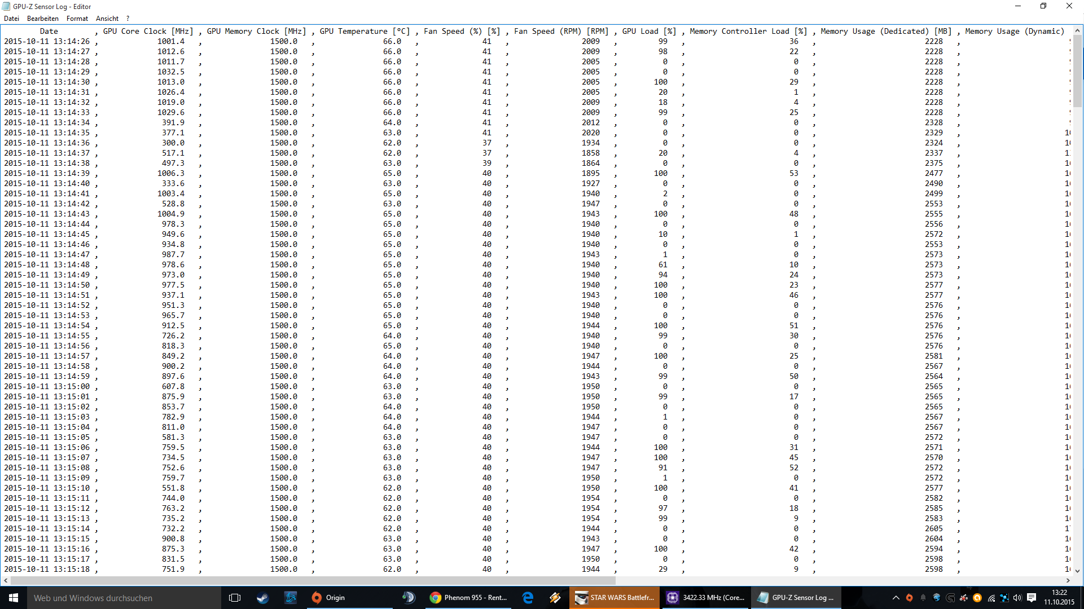Click the horizontal scrollbar left arrow
The image size is (1084, 609).
coord(6,580)
